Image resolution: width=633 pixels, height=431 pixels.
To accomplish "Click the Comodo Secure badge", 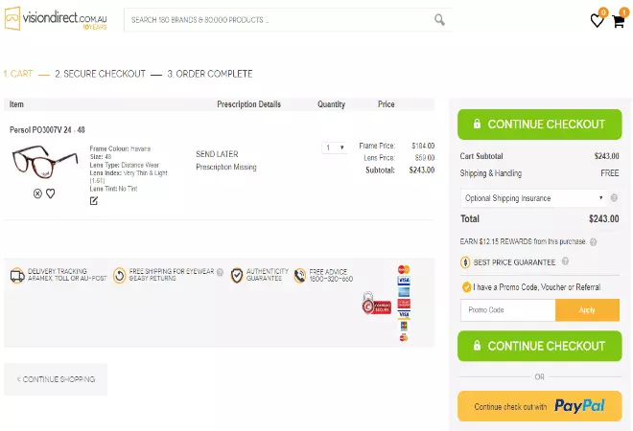I will click(376, 304).
